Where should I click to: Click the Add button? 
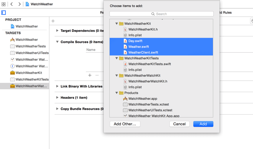(x=203, y=124)
